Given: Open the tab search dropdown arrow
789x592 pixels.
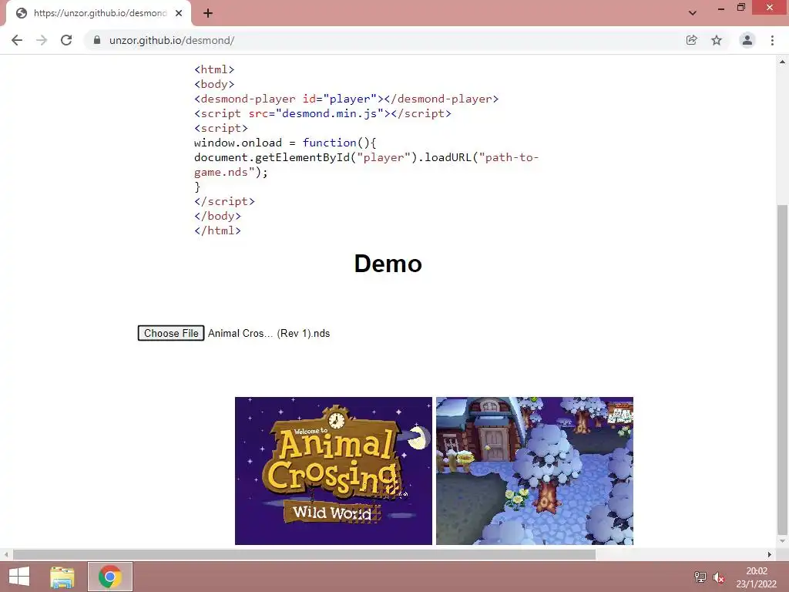Looking at the screenshot, I should (693, 13).
